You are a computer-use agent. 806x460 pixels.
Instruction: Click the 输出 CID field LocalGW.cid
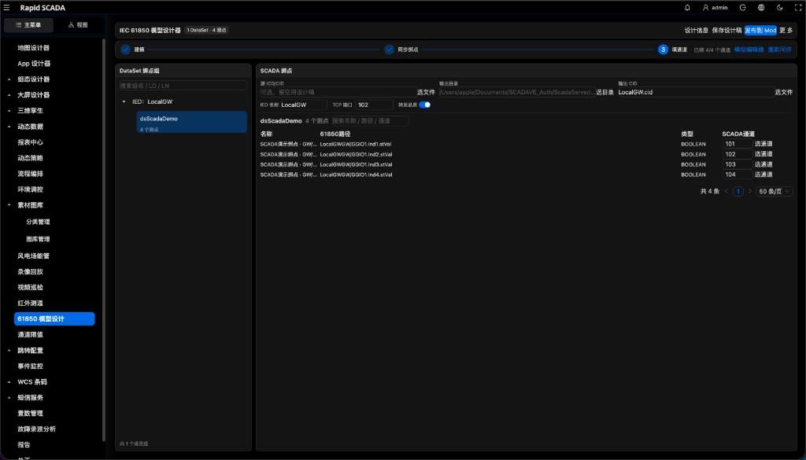pyautogui.click(x=696, y=93)
